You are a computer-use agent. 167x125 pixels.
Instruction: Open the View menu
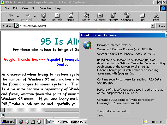coord(25,8)
